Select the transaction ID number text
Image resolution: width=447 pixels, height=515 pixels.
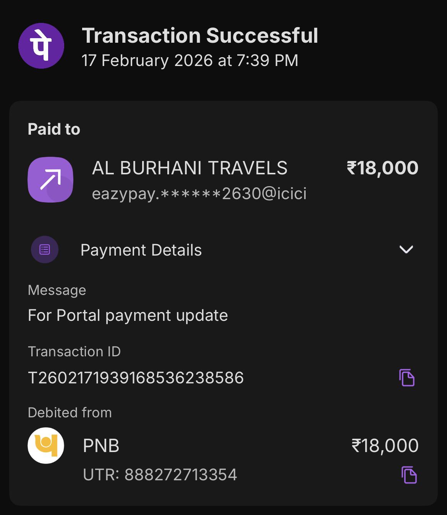pyautogui.click(x=136, y=378)
